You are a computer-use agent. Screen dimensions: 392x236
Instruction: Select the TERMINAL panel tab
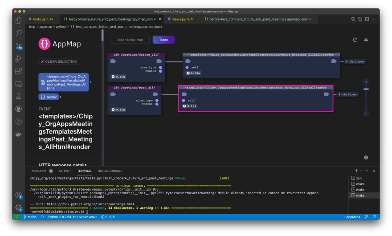click(84, 171)
